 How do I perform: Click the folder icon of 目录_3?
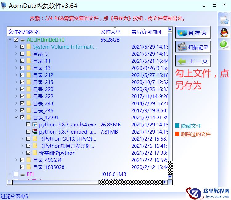pos(29,54)
